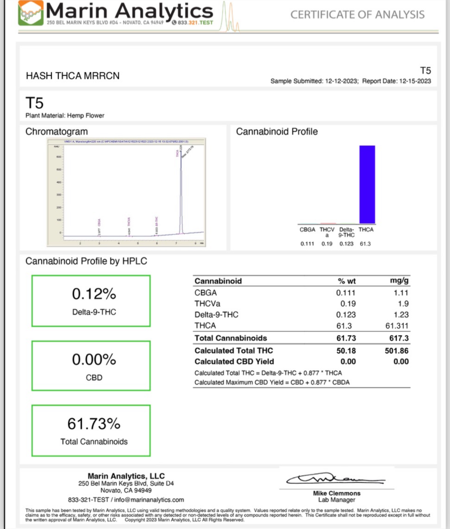Screen dimensions: 450x529
Task: Click the blue THCA bar in Cannabinoid Profile
Action: [x=367, y=184]
